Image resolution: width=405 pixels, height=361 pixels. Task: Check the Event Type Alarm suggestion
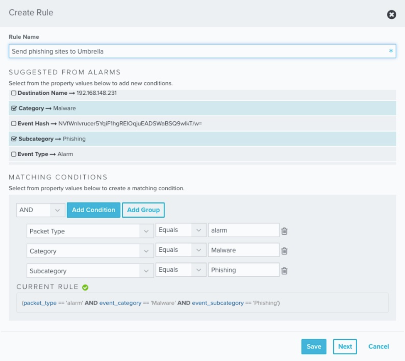click(x=13, y=154)
